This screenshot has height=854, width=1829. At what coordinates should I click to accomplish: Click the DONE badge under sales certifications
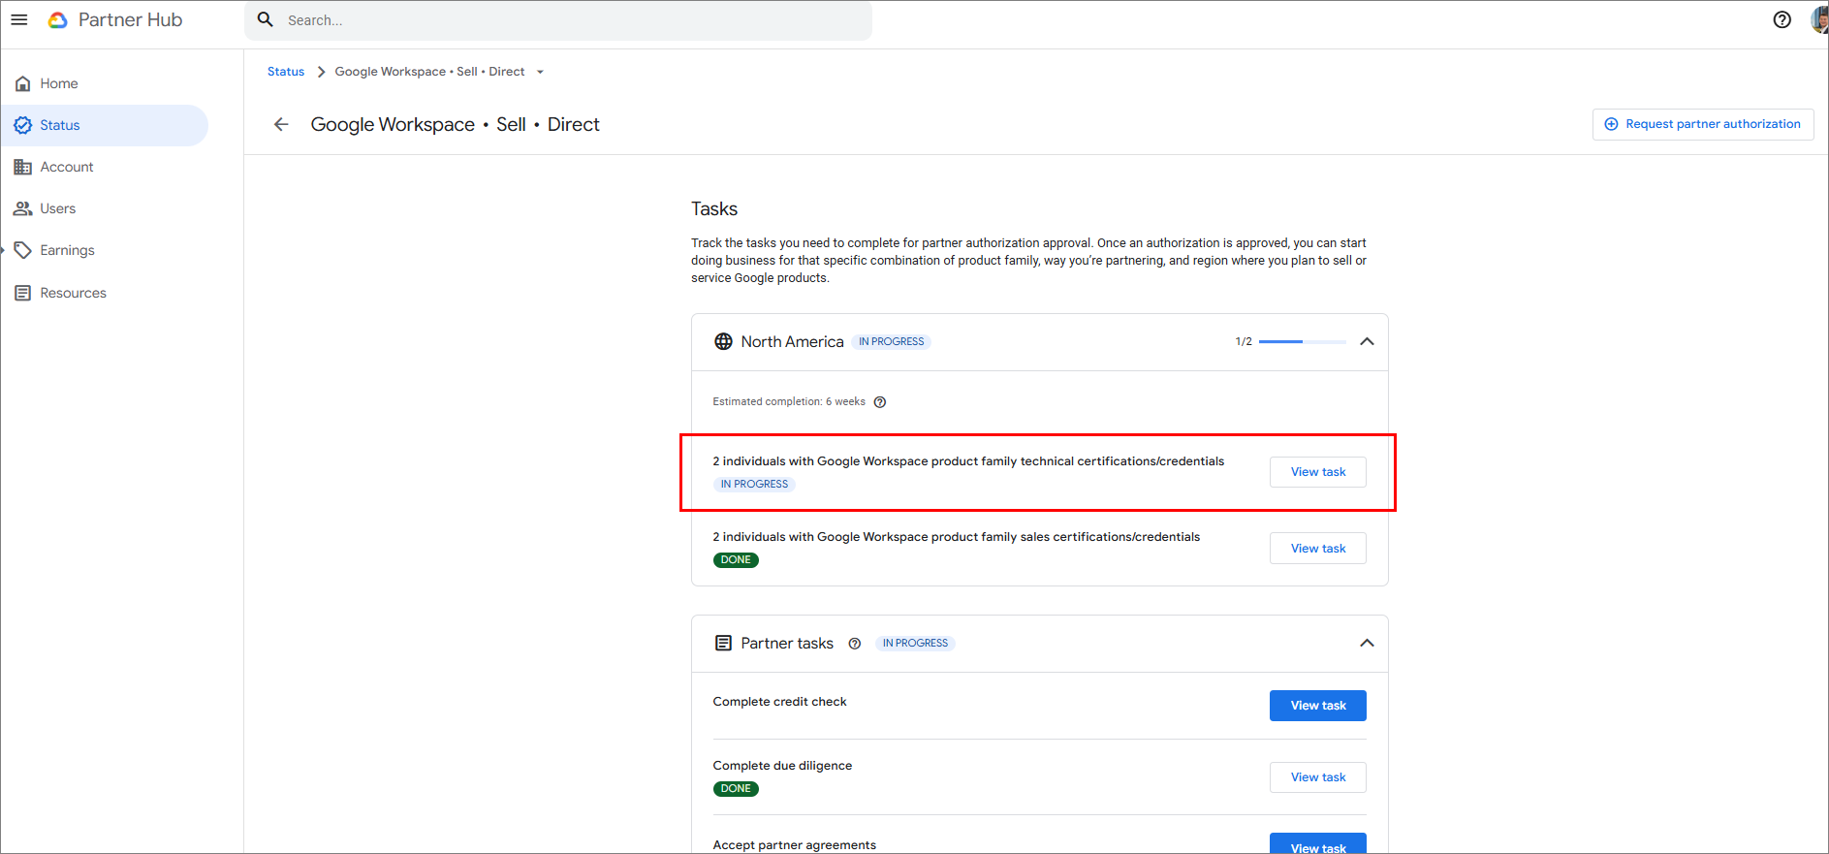pos(736,560)
